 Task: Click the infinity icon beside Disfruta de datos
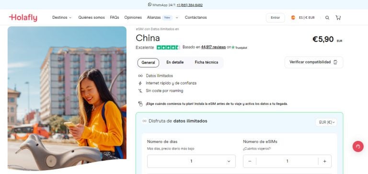coord(145,121)
